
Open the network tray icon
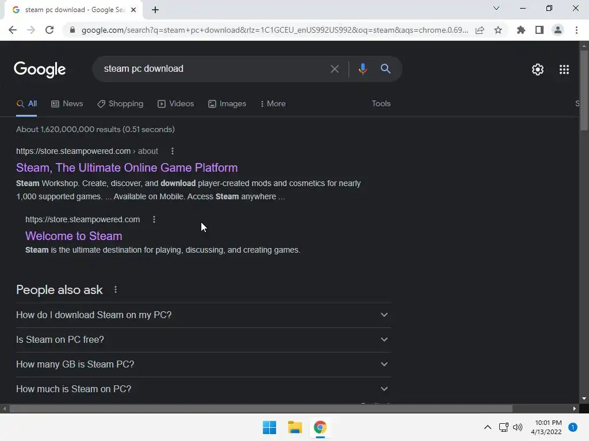[503, 427]
